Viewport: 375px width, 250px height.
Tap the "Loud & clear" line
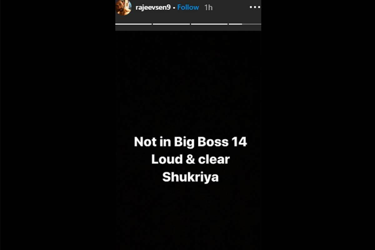click(x=191, y=160)
